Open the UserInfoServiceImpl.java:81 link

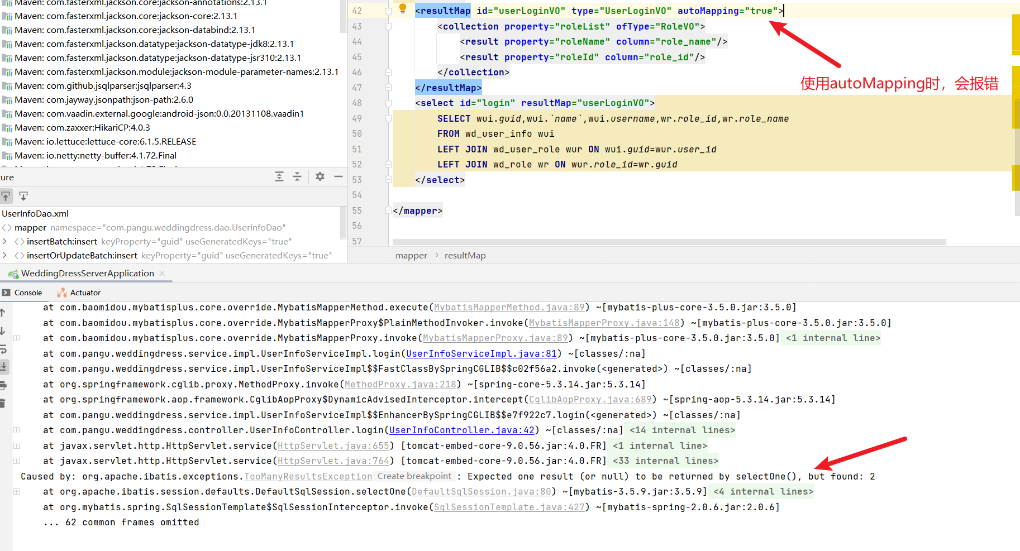[x=481, y=354]
